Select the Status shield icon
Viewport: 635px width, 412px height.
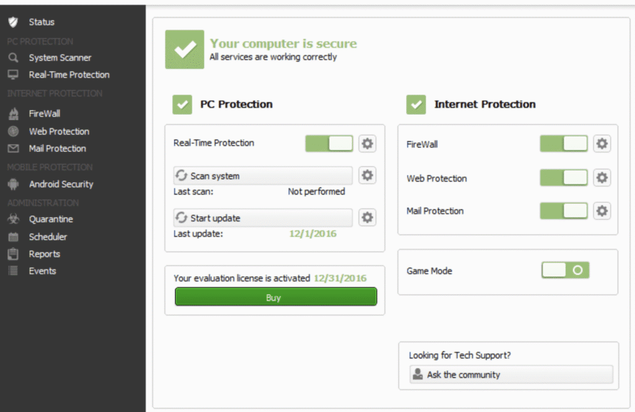coord(13,22)
